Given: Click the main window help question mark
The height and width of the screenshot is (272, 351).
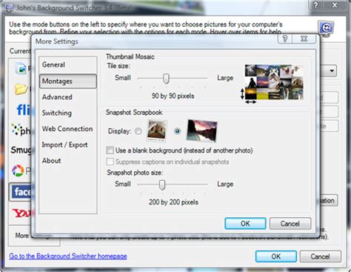Looking at the screenshot, I should [315, 5].
